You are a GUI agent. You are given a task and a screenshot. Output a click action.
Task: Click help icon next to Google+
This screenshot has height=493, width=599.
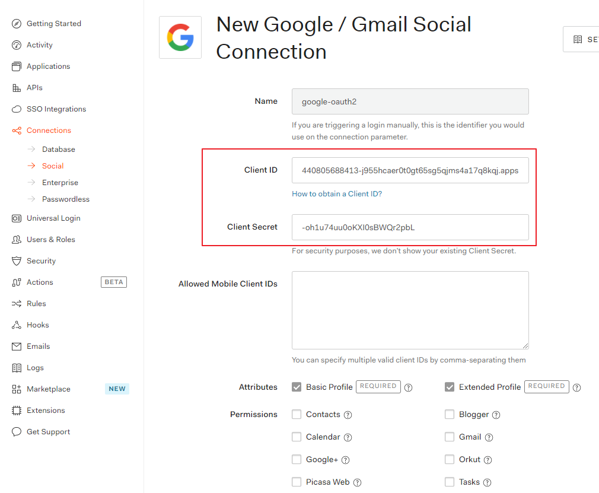click(x=345, y=460)
